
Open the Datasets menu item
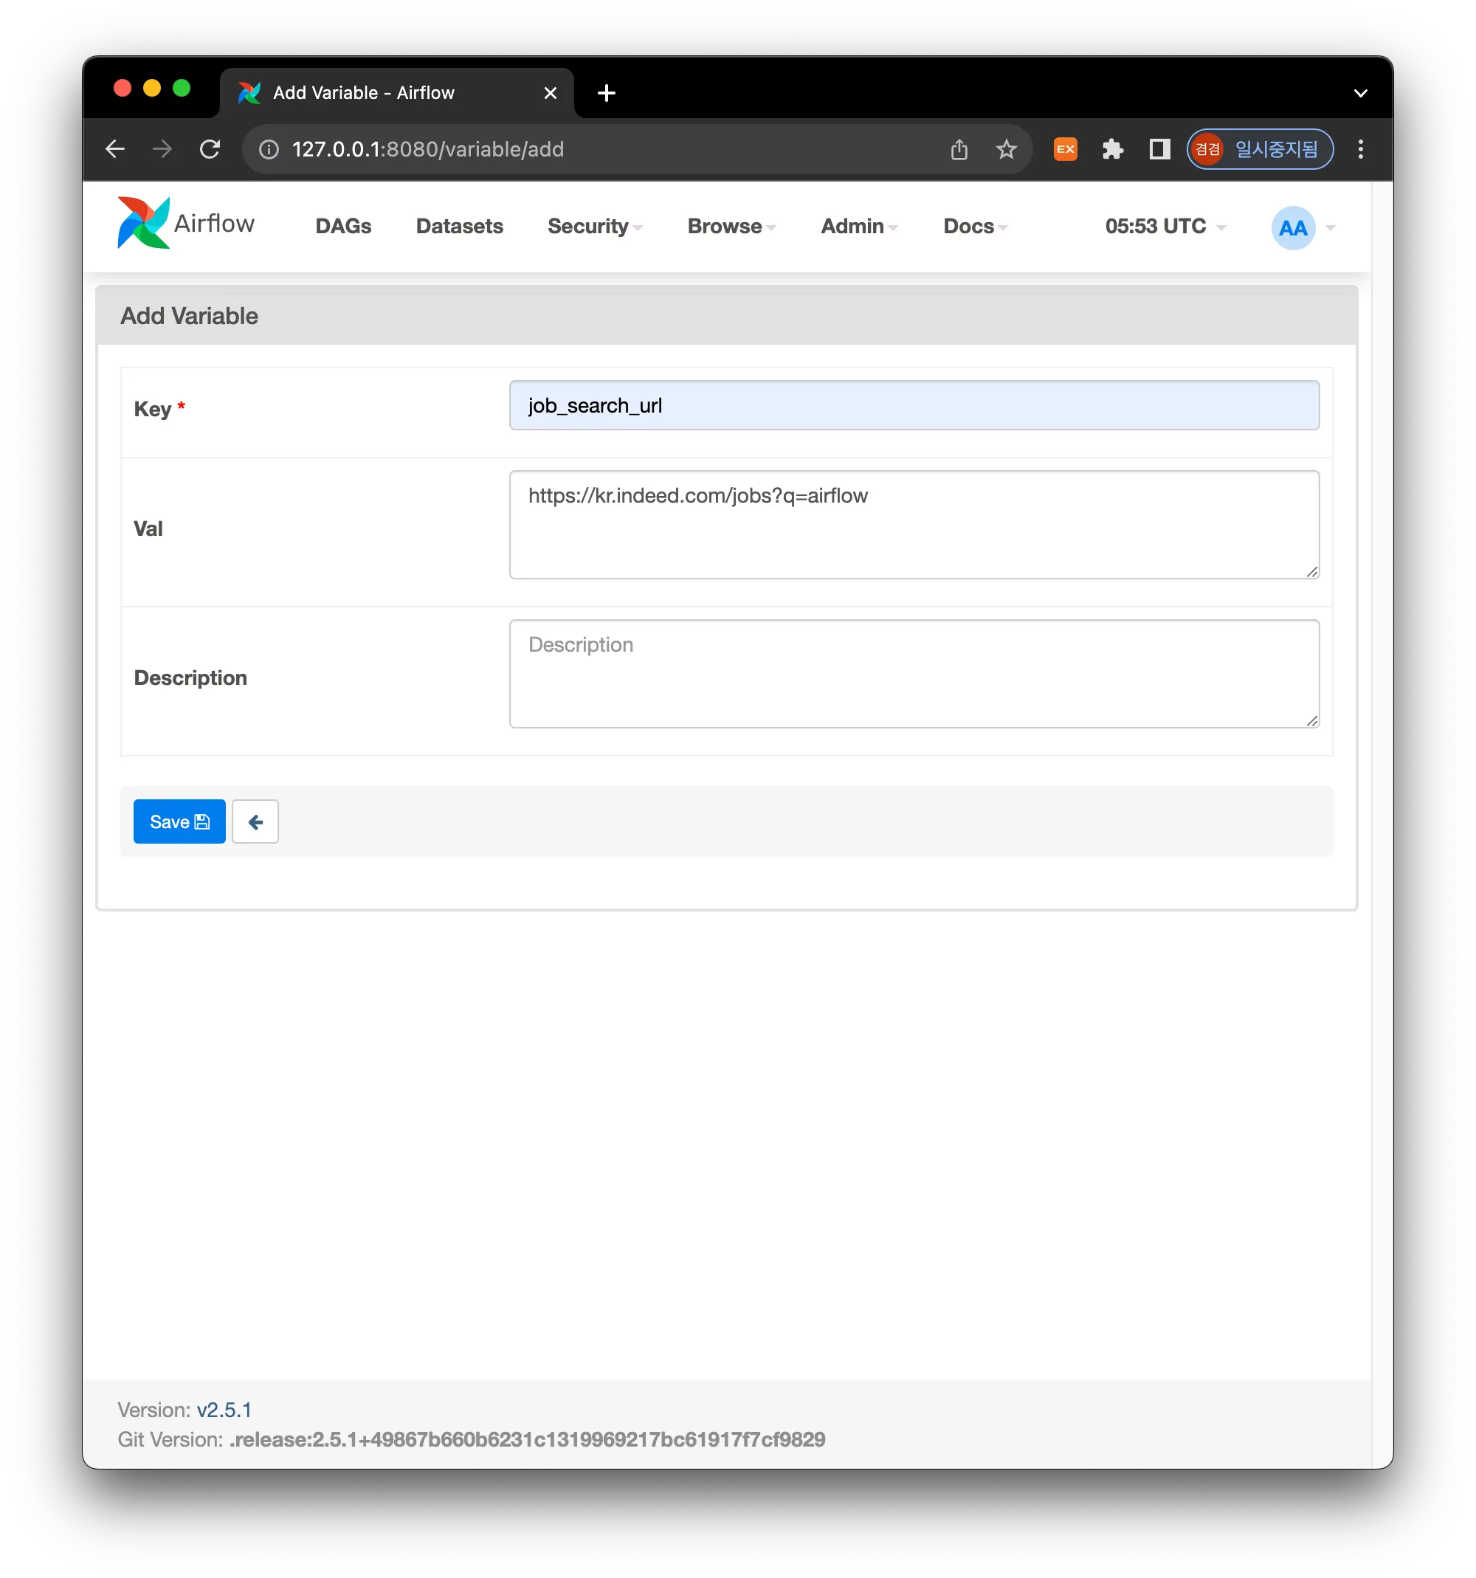460,227
